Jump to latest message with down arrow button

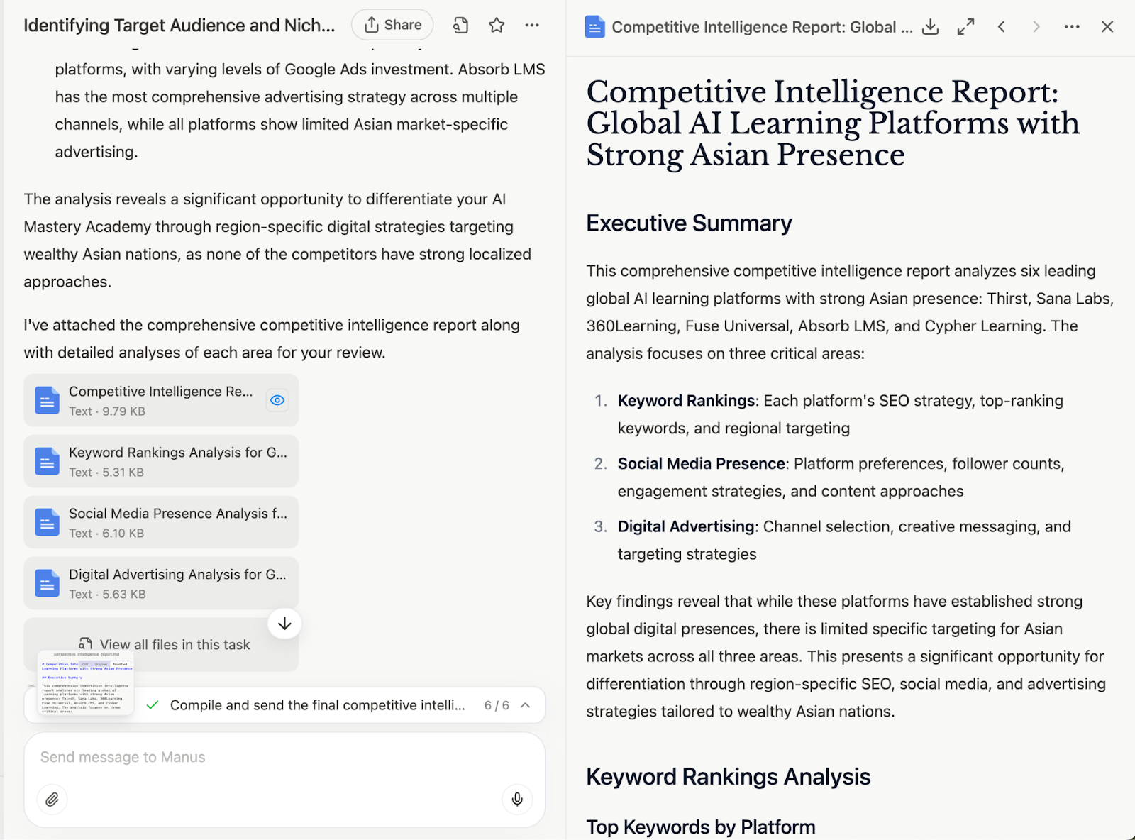click(x=284, y=624)
